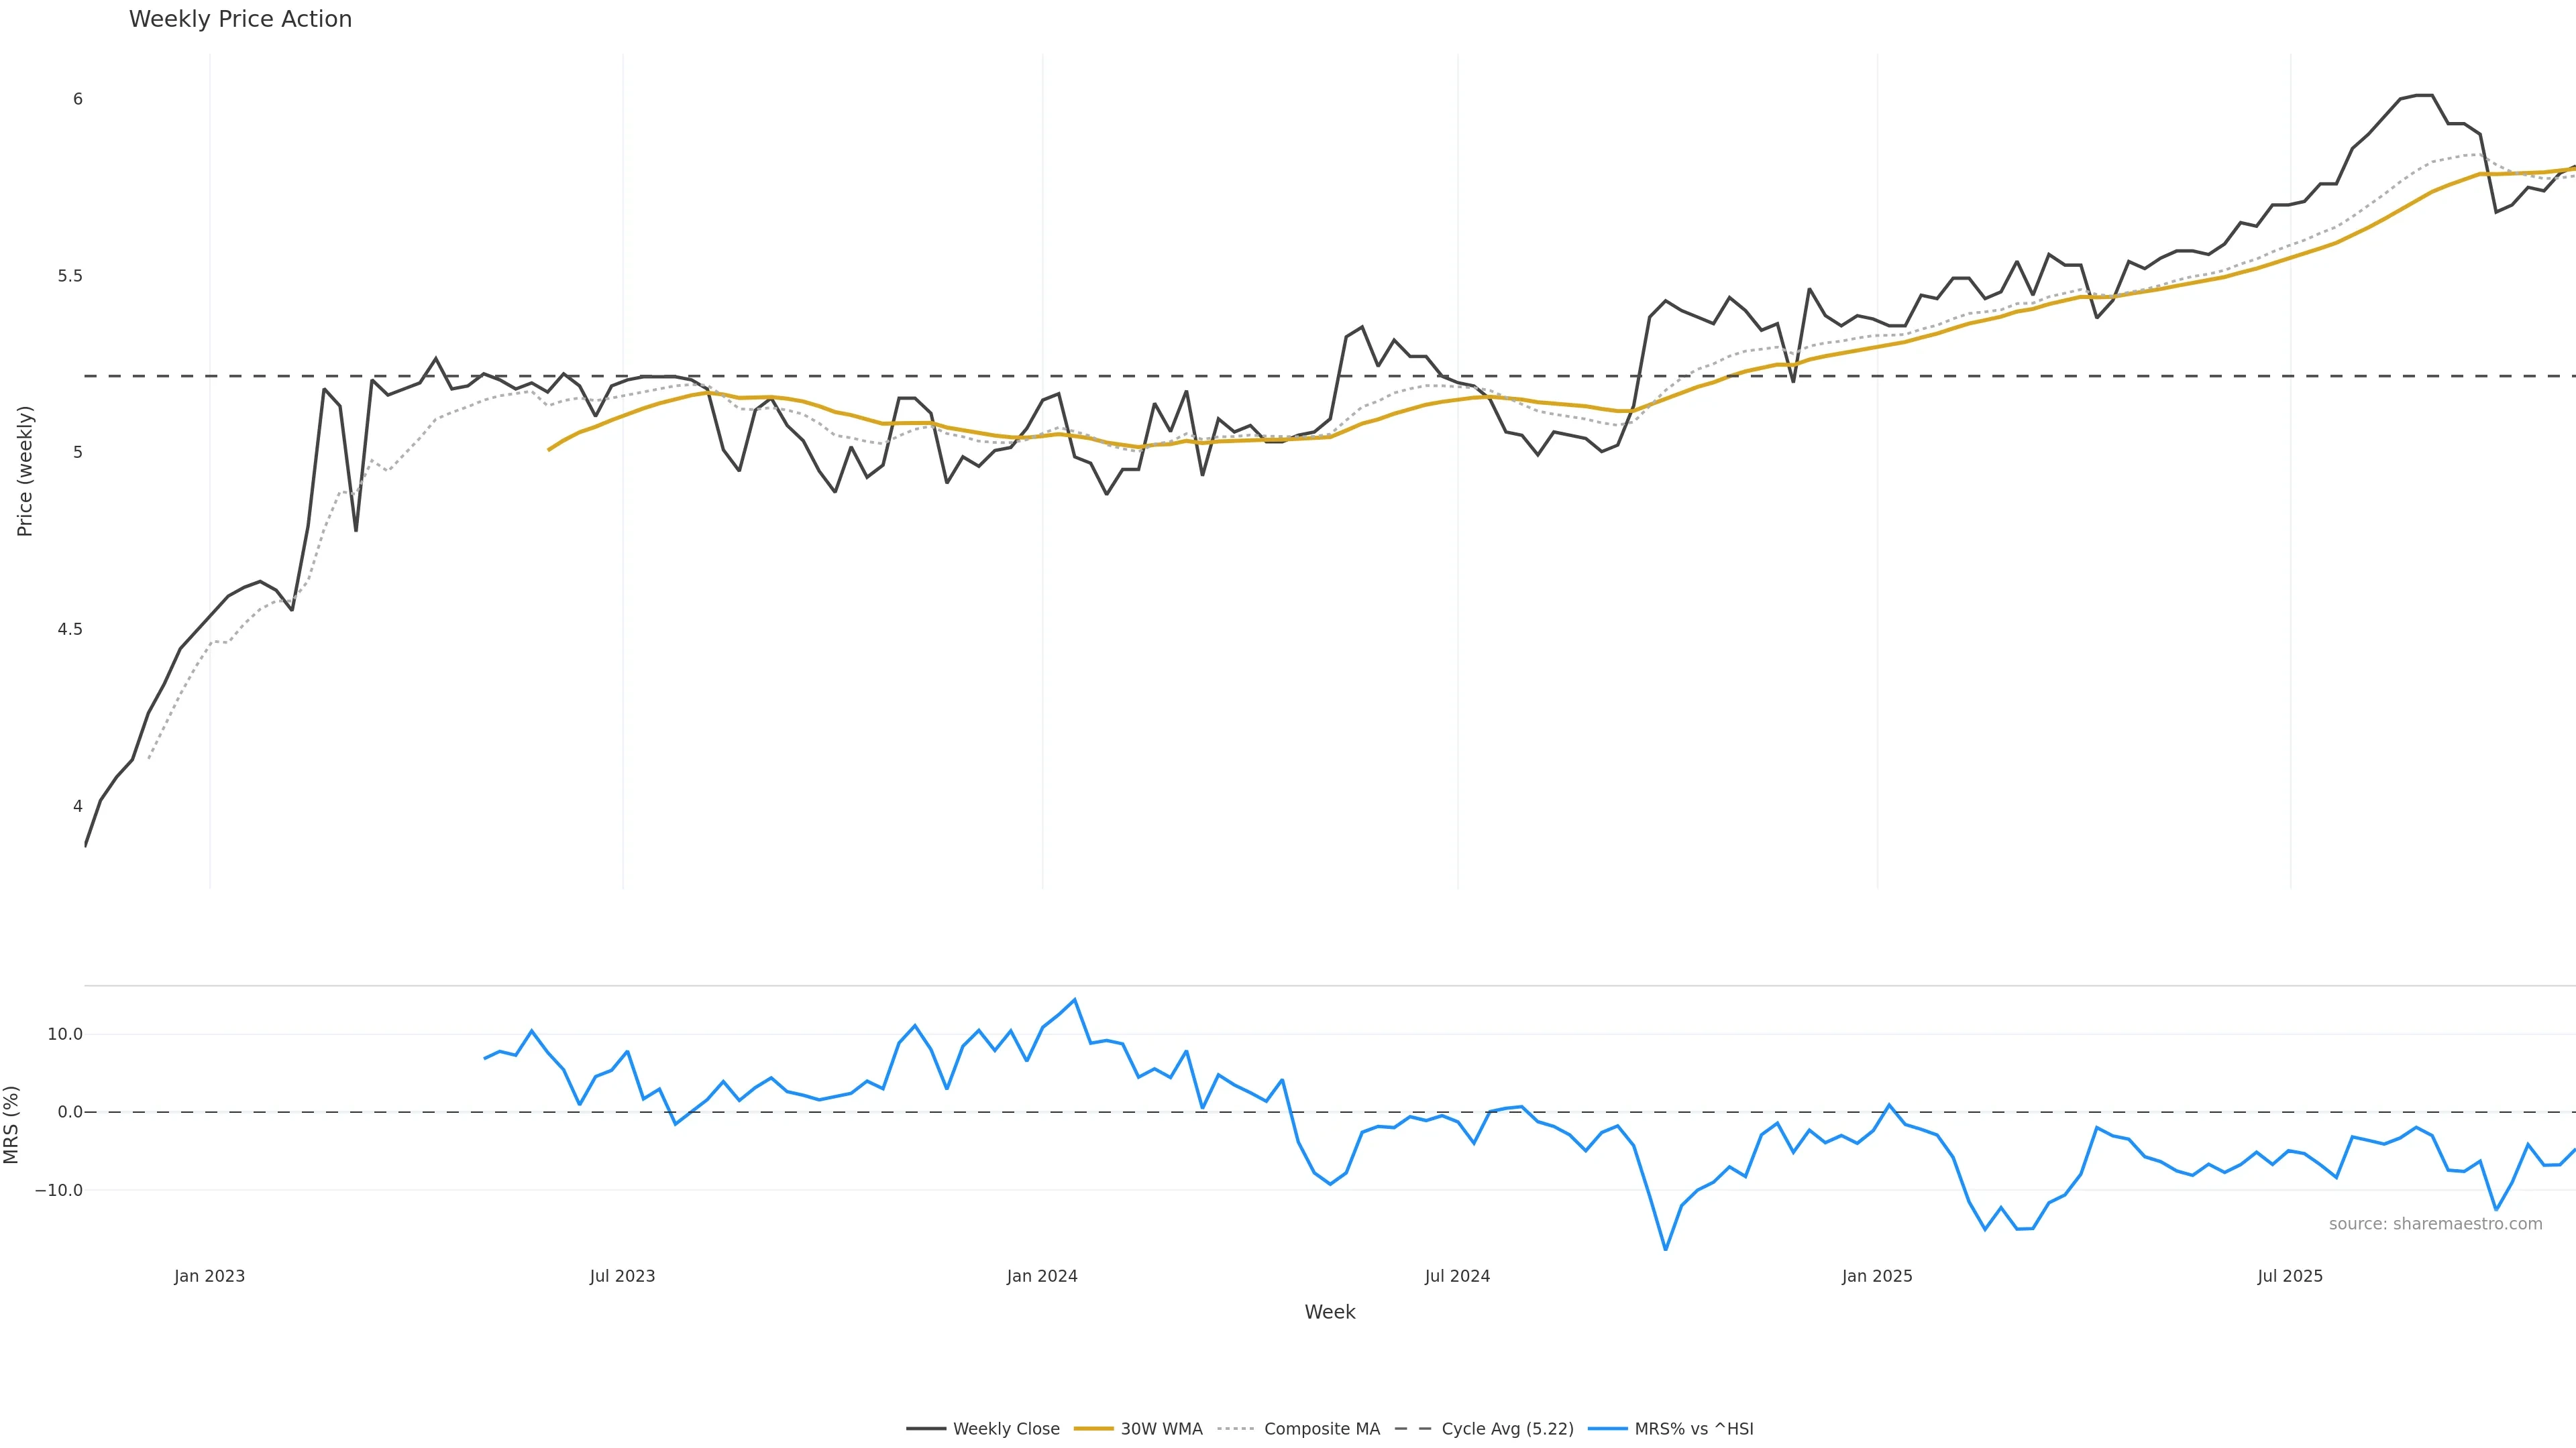The width and height of the screenshot is (2576, 1448).
Task: Select the Jul 2023 x-axis label
Action: 622,1276
